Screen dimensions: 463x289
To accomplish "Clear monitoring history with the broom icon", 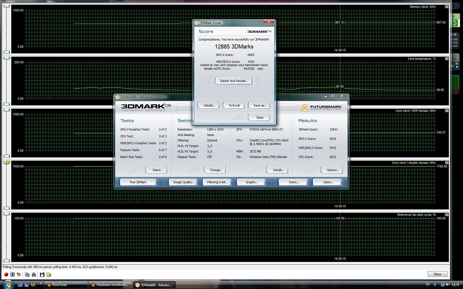I will click(x=19, y=275).
